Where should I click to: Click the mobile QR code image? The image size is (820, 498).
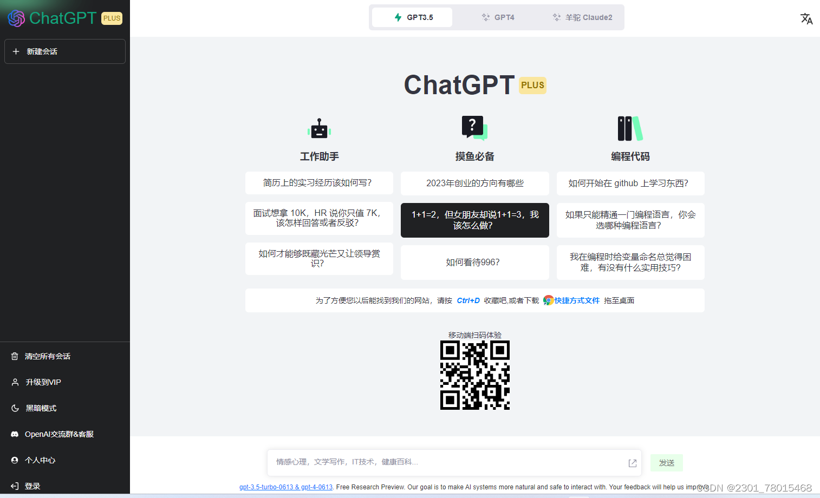click(x=475, y=375)
